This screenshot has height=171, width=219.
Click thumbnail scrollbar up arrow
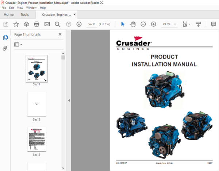point(63,54)
